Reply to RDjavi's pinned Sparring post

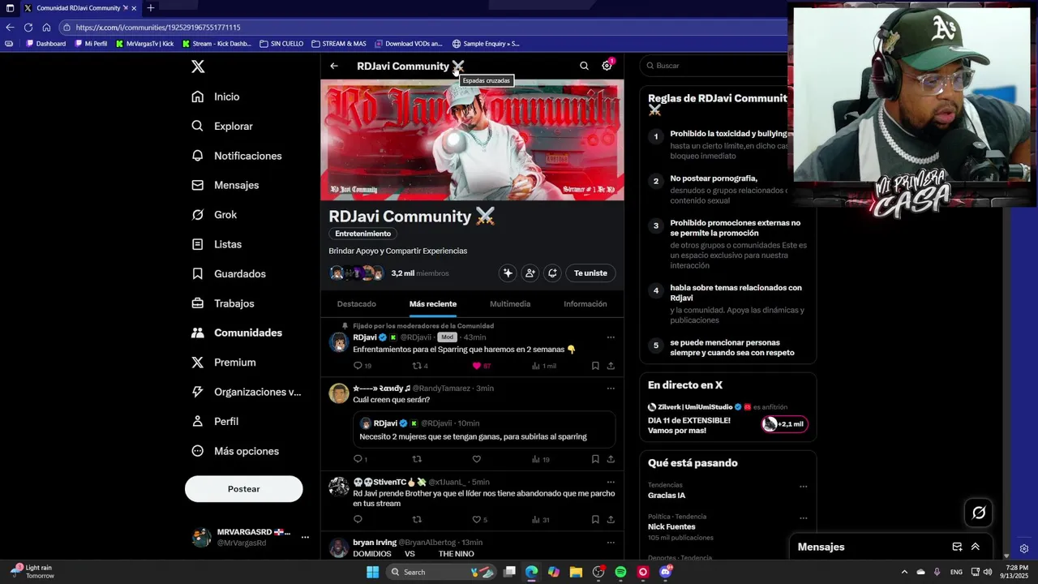pyautogui.click(x=358, y=366)
